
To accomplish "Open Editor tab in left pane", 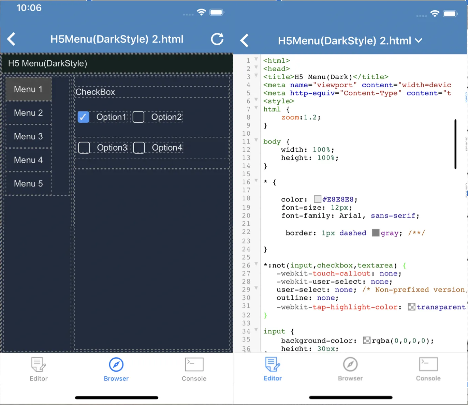I will pos(39,369).
